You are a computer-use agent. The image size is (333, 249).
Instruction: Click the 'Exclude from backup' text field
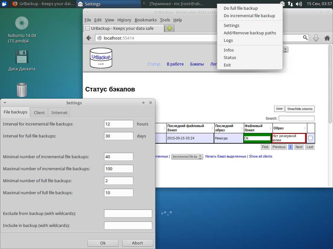coord(128,213)
